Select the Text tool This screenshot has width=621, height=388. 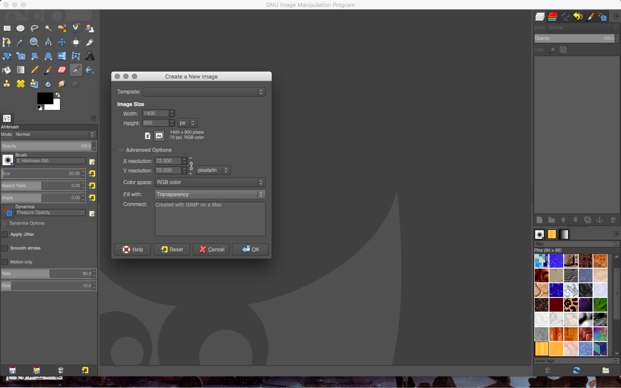click(x=90, y=56)
